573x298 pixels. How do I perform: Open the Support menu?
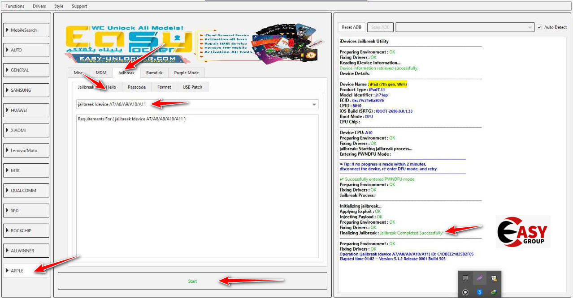point(79,6)
